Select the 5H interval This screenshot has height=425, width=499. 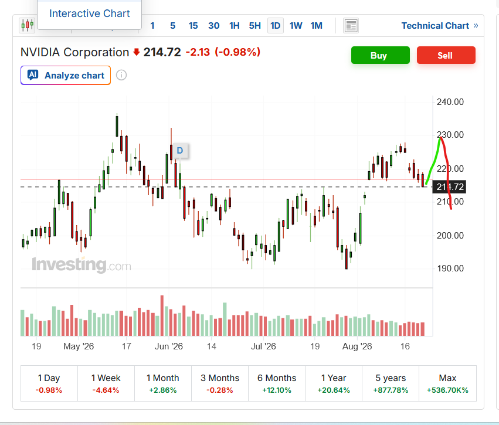[x=255, y=25]
